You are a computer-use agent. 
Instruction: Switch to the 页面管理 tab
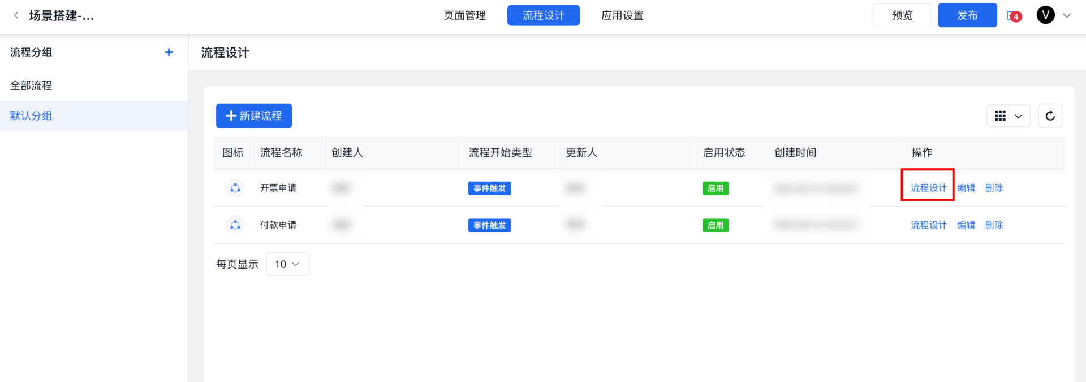[464, 15]
